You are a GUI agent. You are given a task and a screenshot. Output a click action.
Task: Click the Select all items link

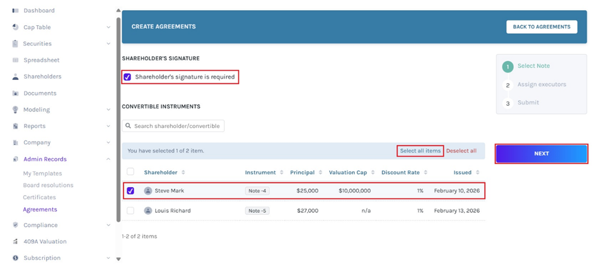click(x=420, y=151)
